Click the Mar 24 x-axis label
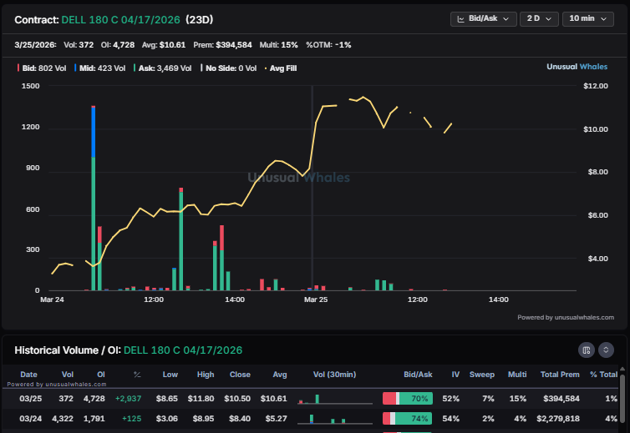 pos(52,300)
